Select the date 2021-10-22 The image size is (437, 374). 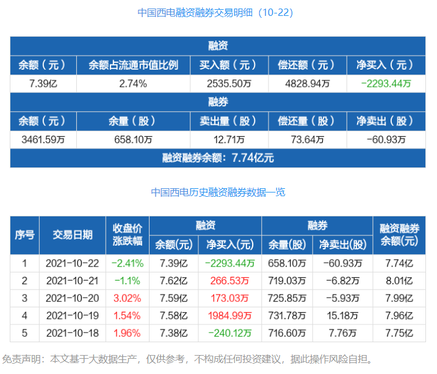[73, 263]
